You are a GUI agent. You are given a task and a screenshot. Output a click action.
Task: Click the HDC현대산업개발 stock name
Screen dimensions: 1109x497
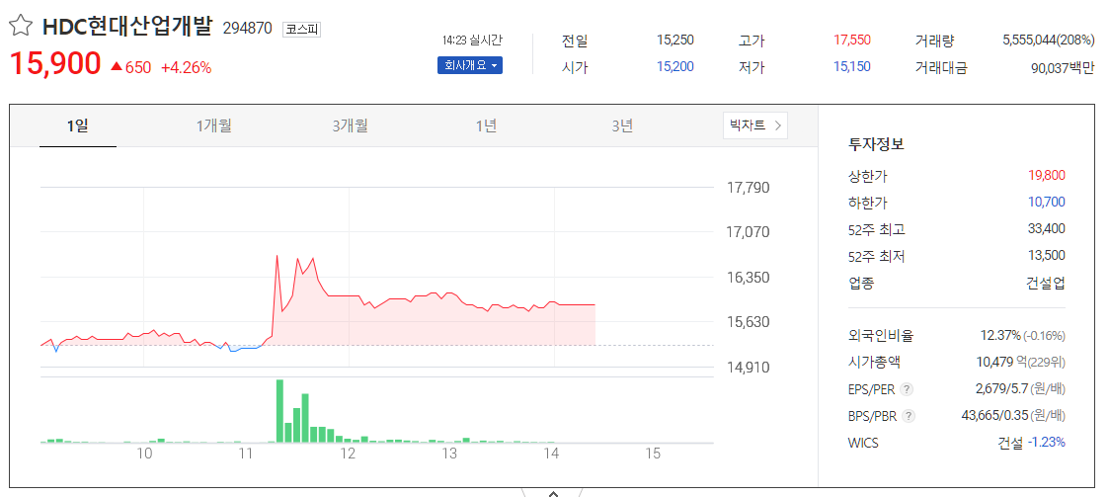click(x=126, y=27)
